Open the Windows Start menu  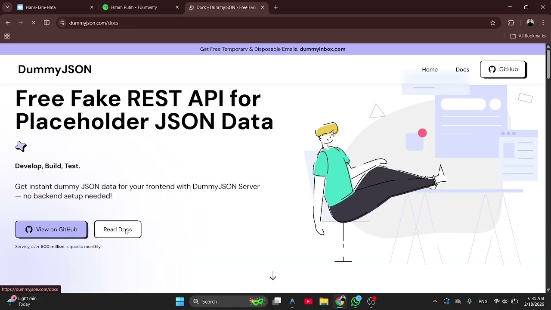point(180,301)
